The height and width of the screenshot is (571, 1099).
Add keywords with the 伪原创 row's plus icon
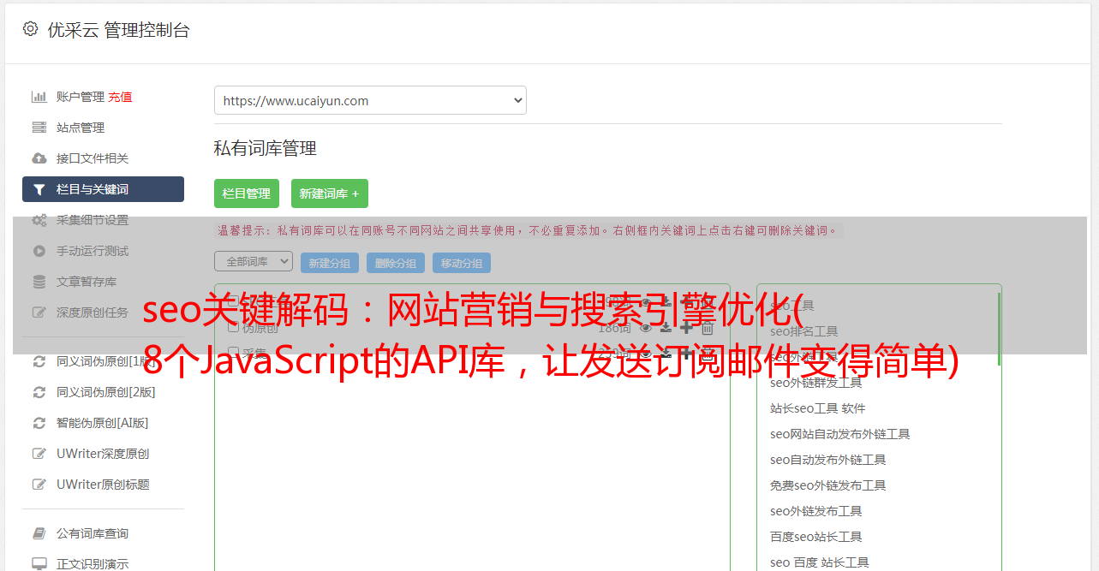[686, 327]
